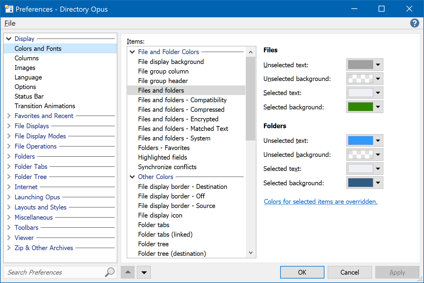Select File display border - Destination item
The height and width of the screenshot is (283, 424).
pos(186,186)
